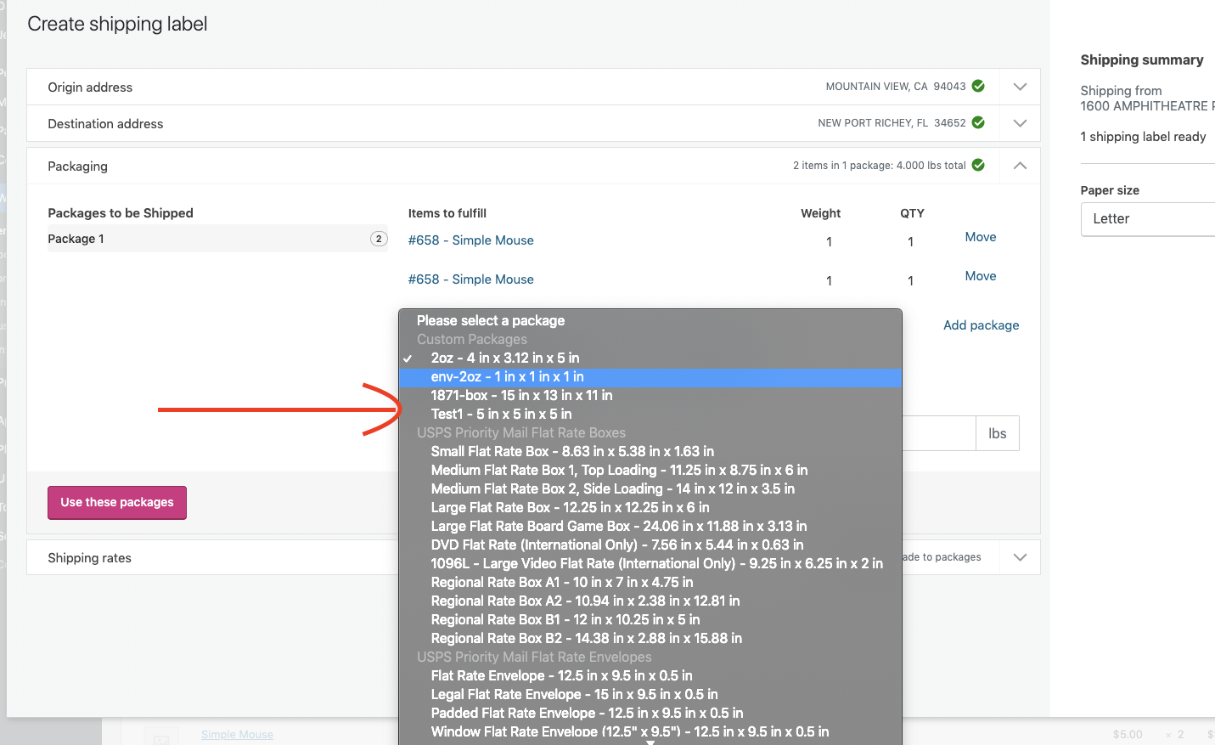Choose Regional Rate Box B2
This screenshot has width=1215, height=745.
click(x=650, y=638)
